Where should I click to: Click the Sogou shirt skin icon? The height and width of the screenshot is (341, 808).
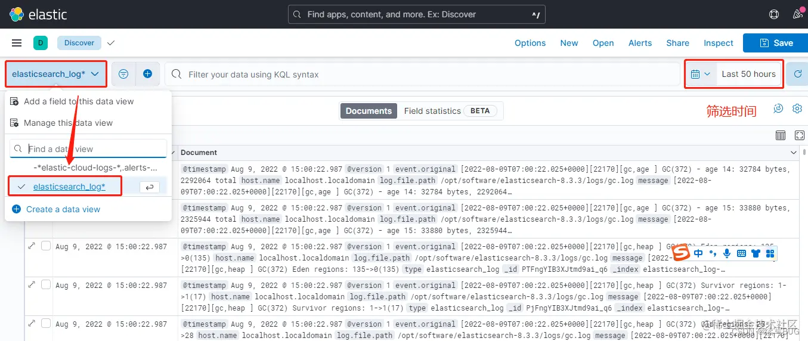pyautogui.click(x=756, y=253)
